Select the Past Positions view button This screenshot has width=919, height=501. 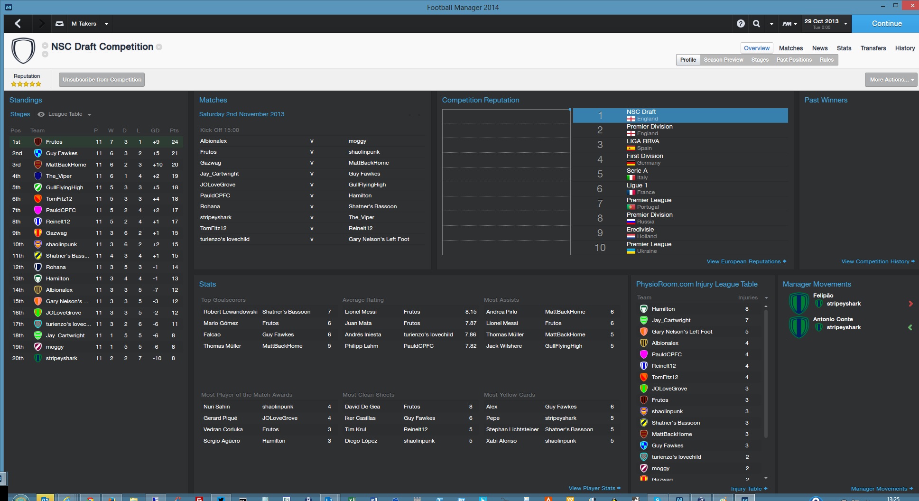coord(794,60)
